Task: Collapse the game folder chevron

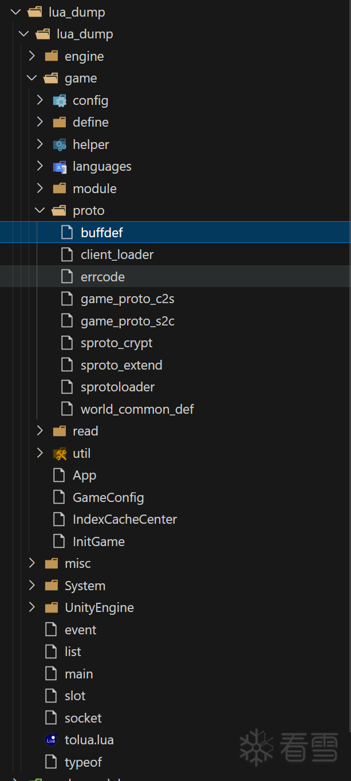Action: tap(32, 79)
